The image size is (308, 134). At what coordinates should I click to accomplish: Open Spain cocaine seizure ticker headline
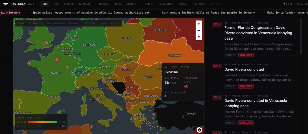pos(91,13)
